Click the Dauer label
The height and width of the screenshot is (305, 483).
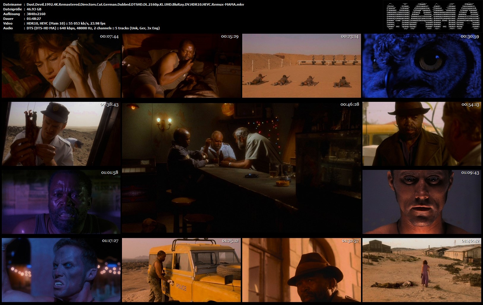click(8, 19)
